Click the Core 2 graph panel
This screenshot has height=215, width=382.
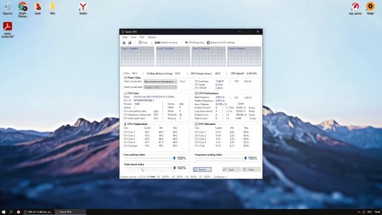point(173,56)
